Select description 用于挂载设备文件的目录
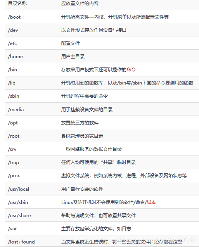199x247 pixels. (87, 109)
